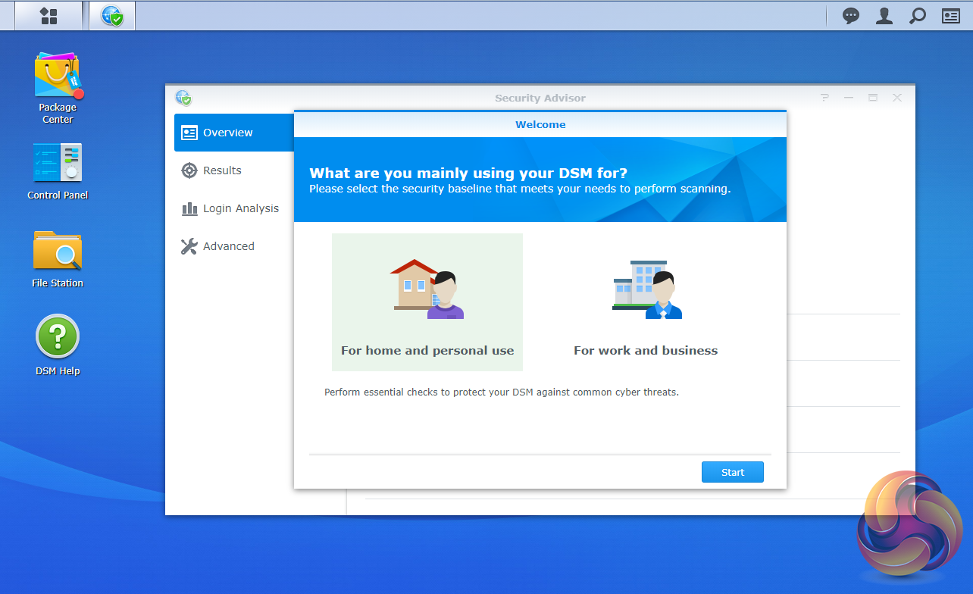Click the "Please select the security baseline" text
The height and width of the screenshot is (594, 973).
pyautogui.click(x=520, y=189)
